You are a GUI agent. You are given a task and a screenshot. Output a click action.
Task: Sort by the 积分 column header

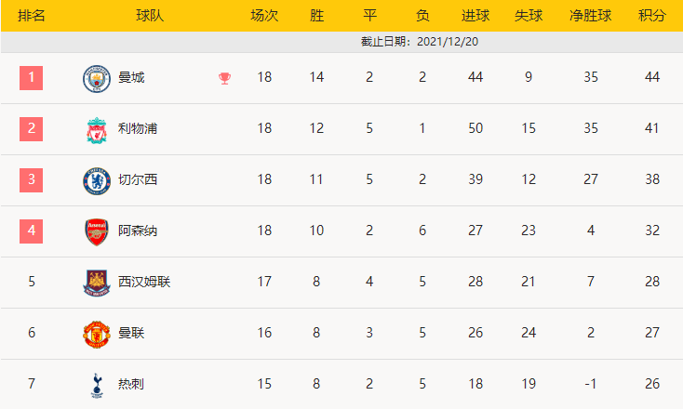tap(651, 17)
